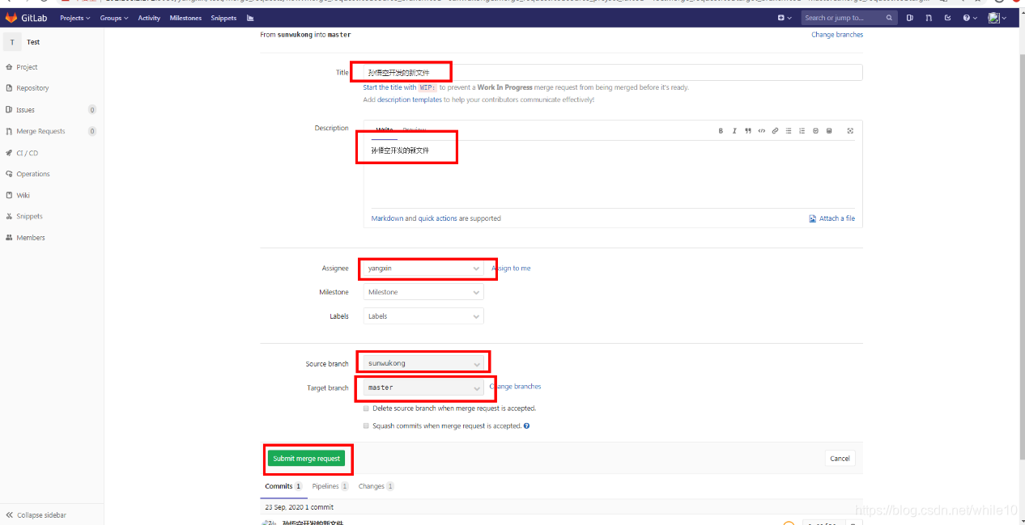Insert a table in the description

pos(829,130)
